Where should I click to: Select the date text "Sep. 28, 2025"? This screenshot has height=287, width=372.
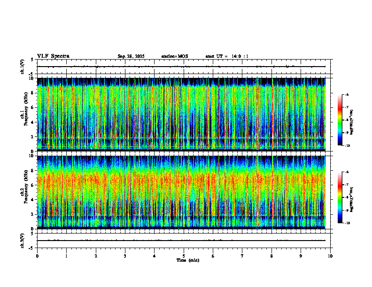point(131,56)
